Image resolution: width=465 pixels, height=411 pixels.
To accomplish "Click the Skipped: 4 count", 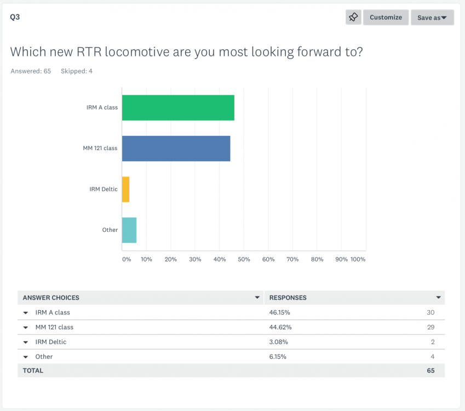I will [77, 71].
